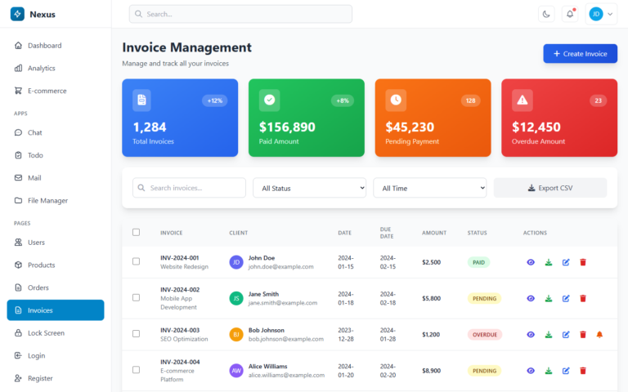628x392 pixels.
Task: Open File Manager in sidebar
Action: (x=56, y=200)
